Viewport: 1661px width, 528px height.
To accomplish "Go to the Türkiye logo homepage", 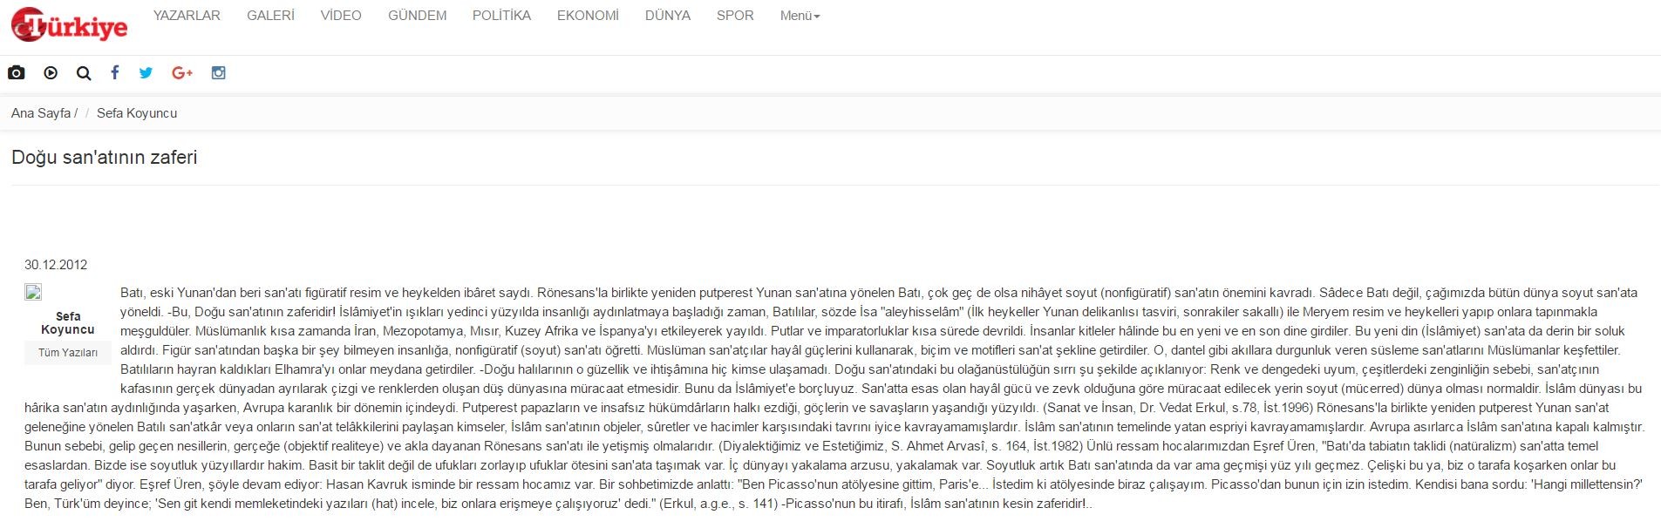I will coord(70,25).
